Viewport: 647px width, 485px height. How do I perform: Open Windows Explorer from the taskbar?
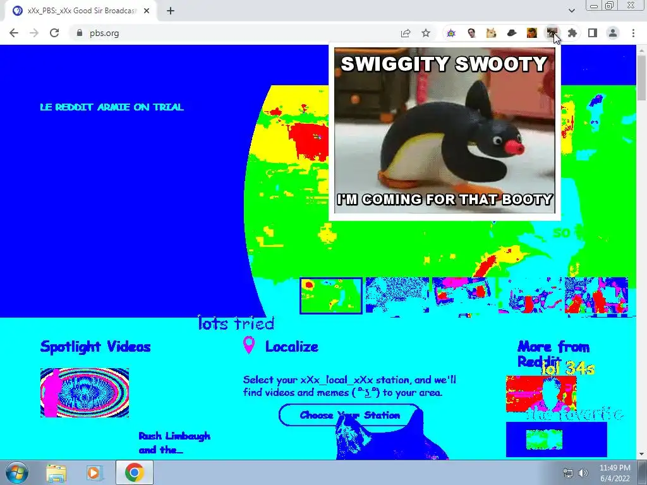click(x=56, y=472)
